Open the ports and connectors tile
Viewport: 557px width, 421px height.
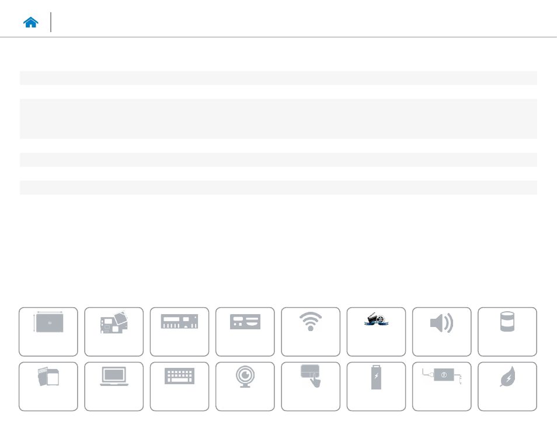[x=245, y=332]
